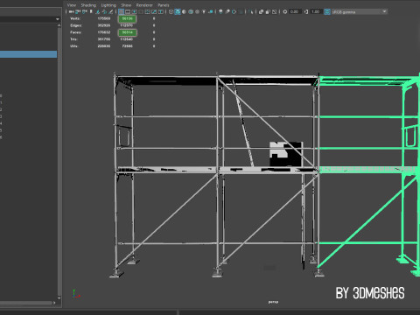Image resolution: width=420 pixels, height=315 pixels.
Task: Click the Select Camera icon
Action: (x=71, y=11)
